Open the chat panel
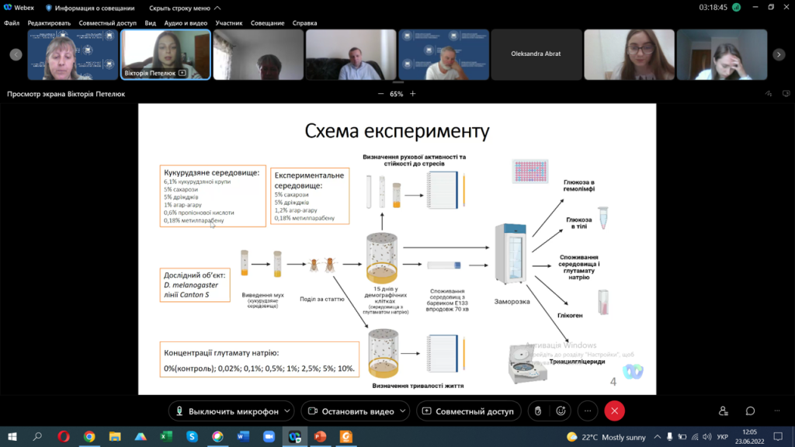795x447 pixels. click(751, 411)
